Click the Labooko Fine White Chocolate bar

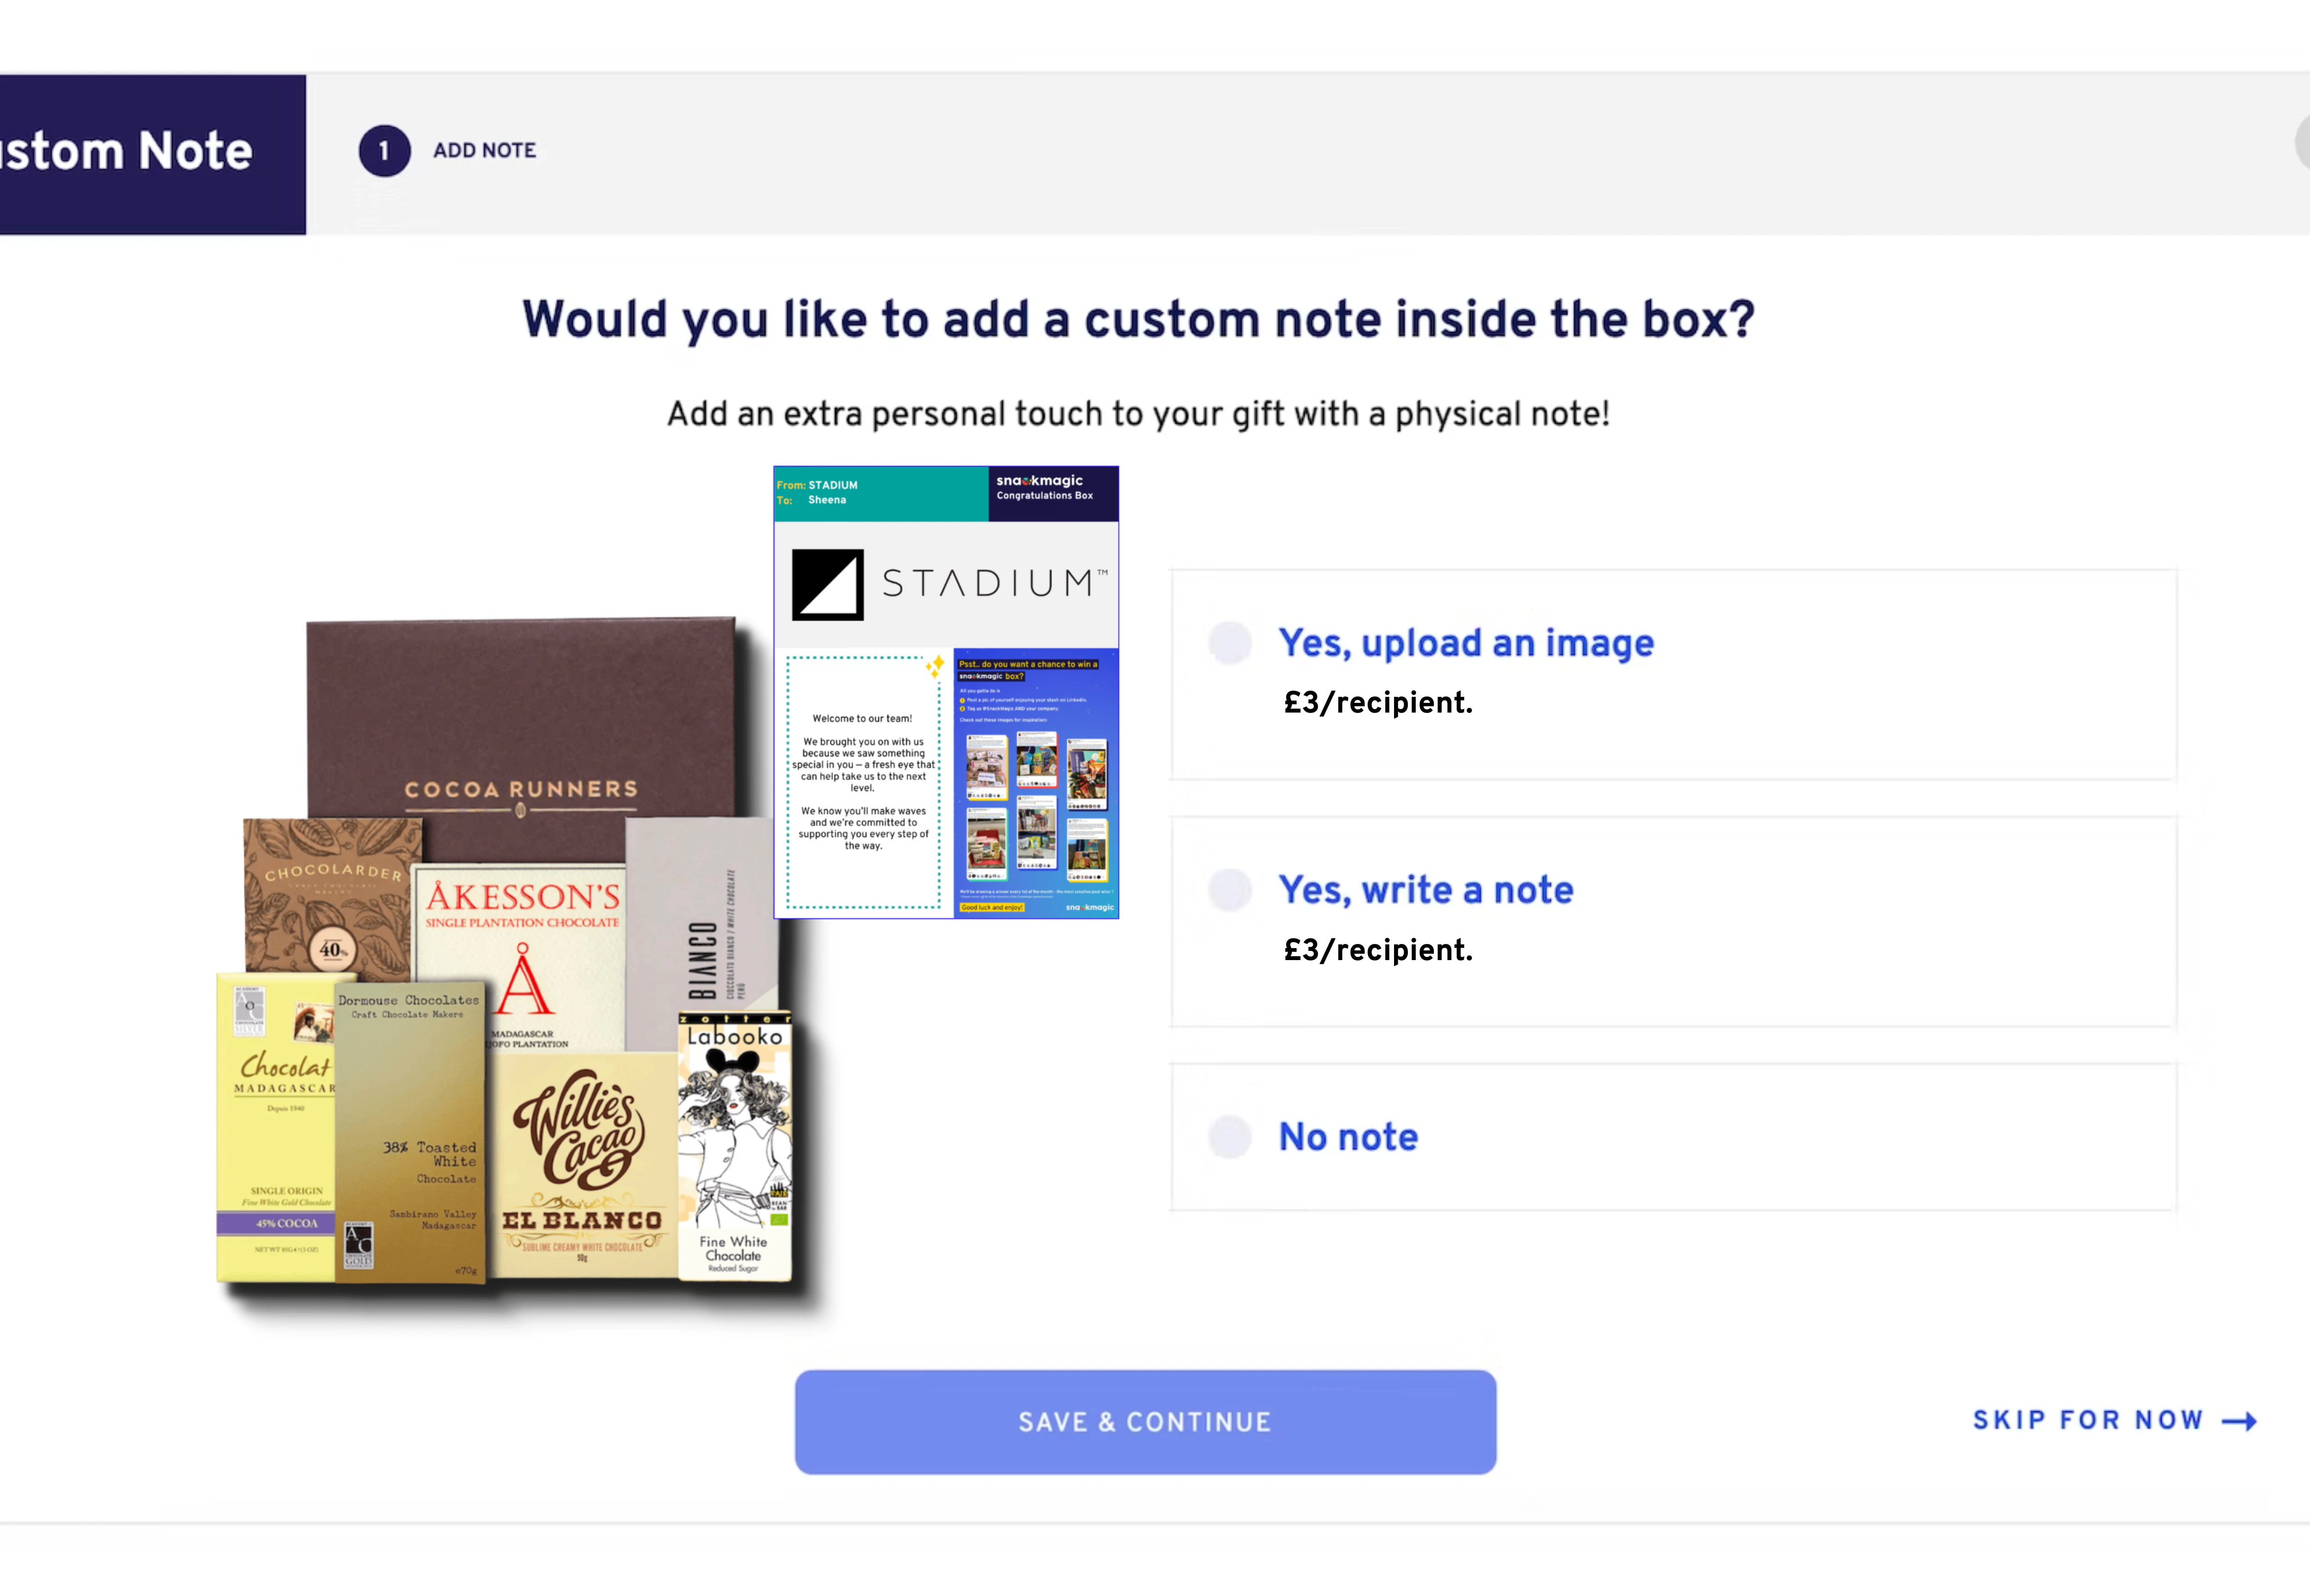coord(735,1147)
